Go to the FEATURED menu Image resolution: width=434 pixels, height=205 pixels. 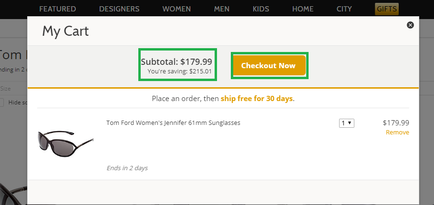[x=58, y=9]
